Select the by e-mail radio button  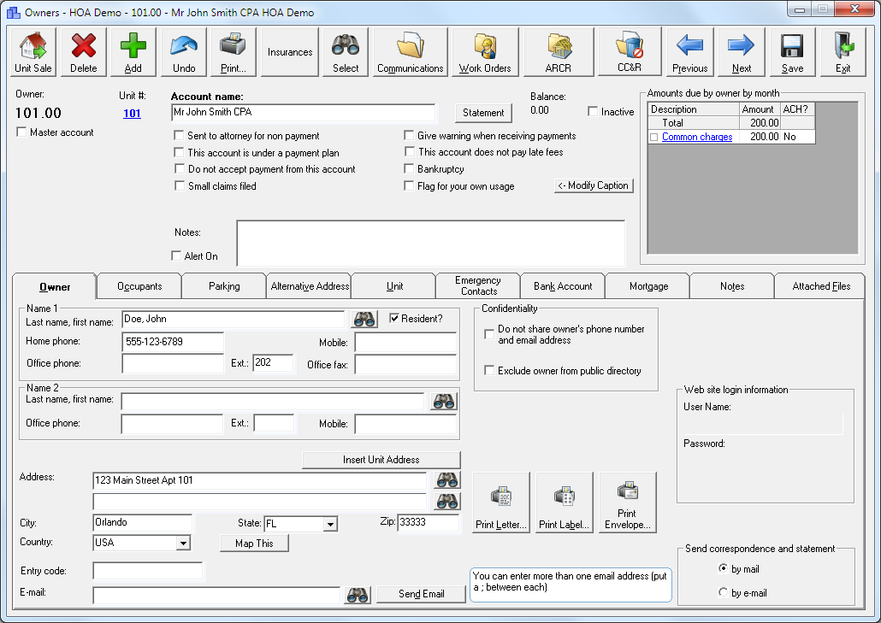[723, 592]
